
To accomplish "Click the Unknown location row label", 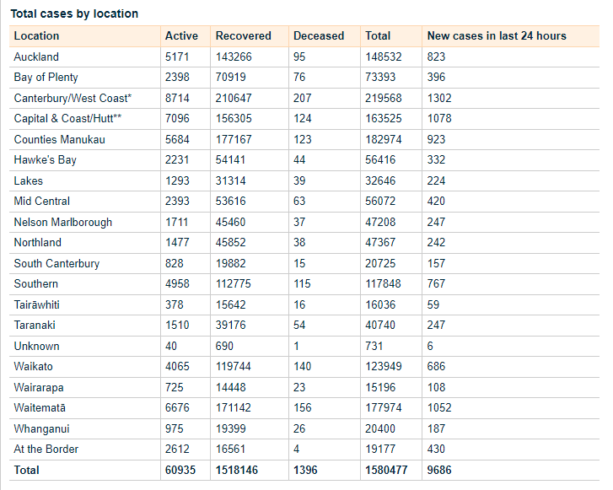I will coord(36,346).
